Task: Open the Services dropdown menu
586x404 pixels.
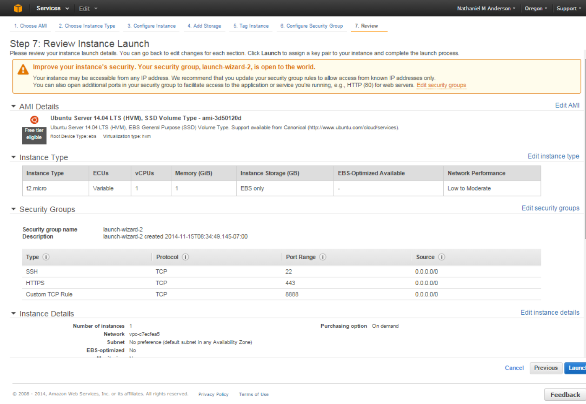Action: (x=53, y=8)
